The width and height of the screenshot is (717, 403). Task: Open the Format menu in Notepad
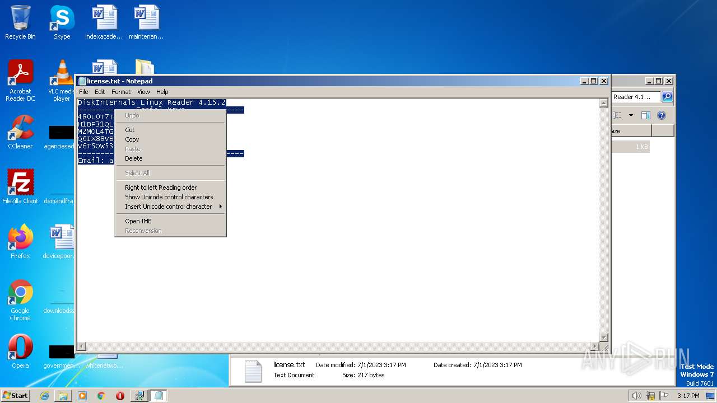click(x=121, y=92)
